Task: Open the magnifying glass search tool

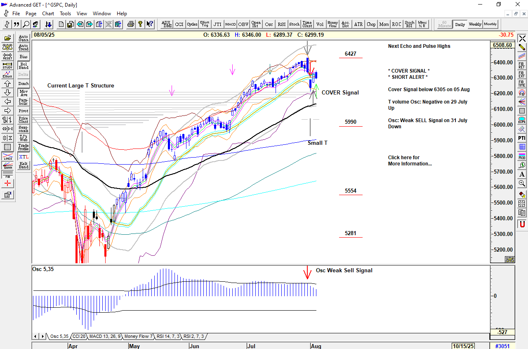Action: pyautogui.click(x=26, y=24)
